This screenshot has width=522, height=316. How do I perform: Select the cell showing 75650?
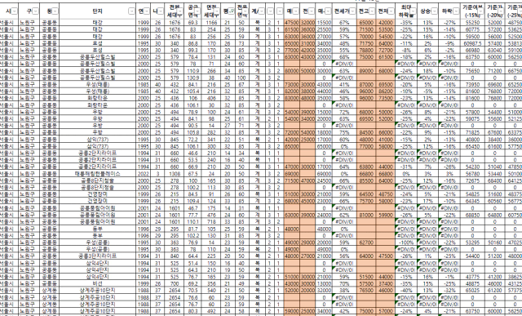point(472,71)
